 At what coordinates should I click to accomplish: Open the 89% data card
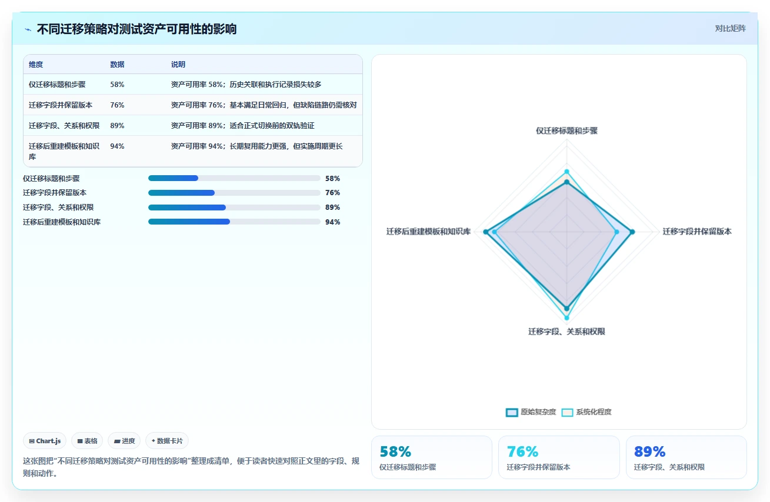coord(686,457)
